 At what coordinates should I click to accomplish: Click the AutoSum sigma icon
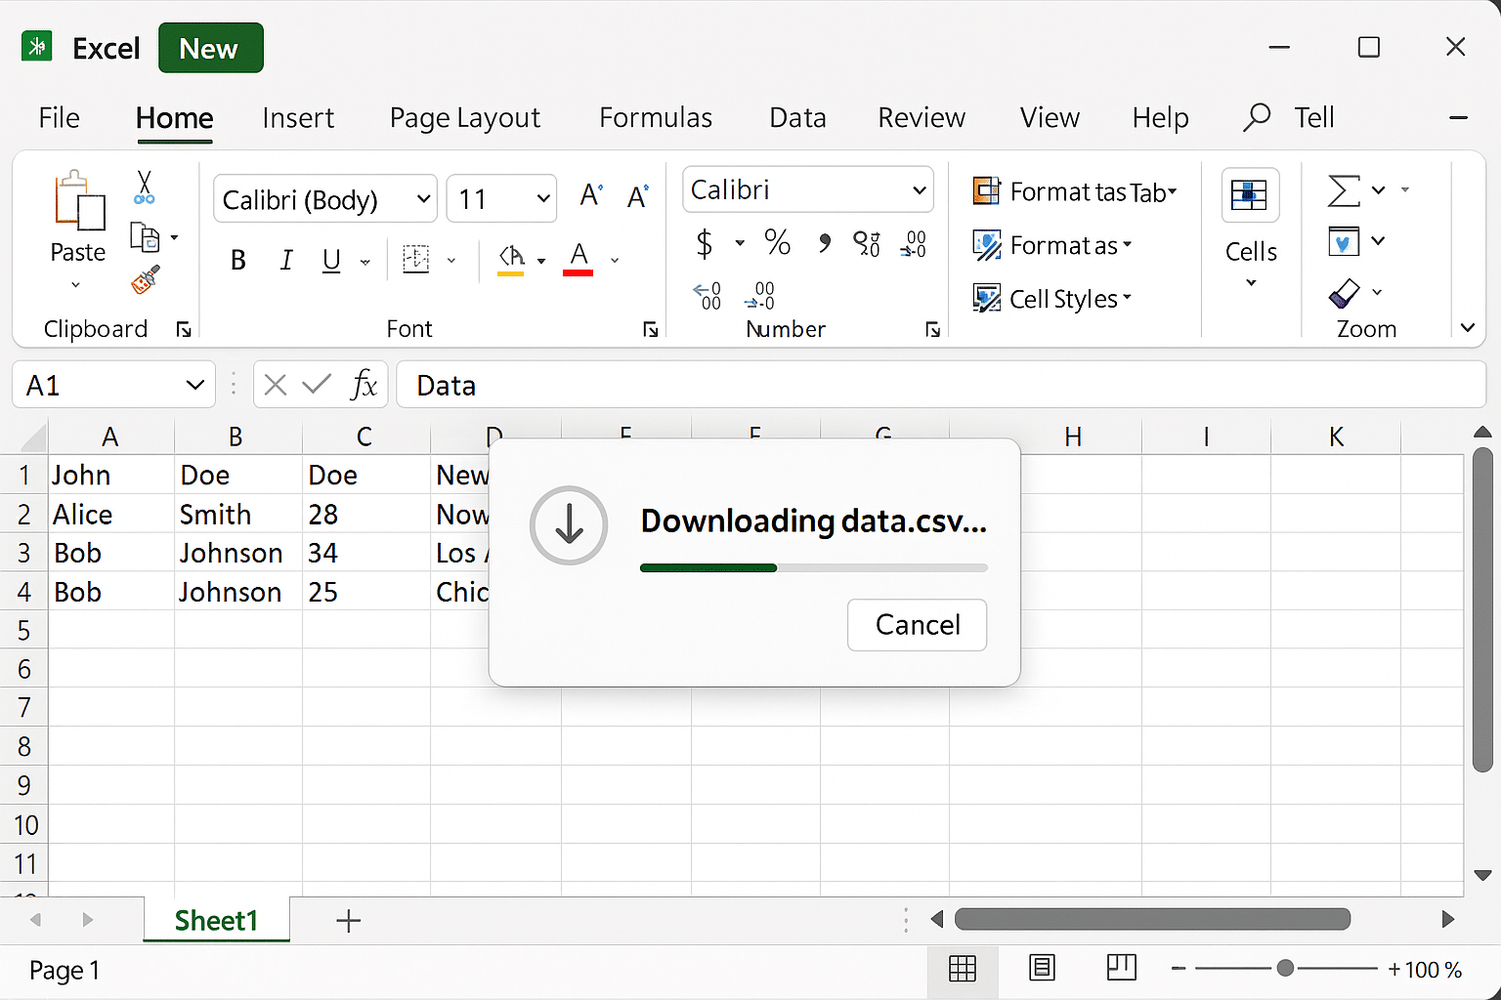pyautogui.click(x=1344, y=190)
